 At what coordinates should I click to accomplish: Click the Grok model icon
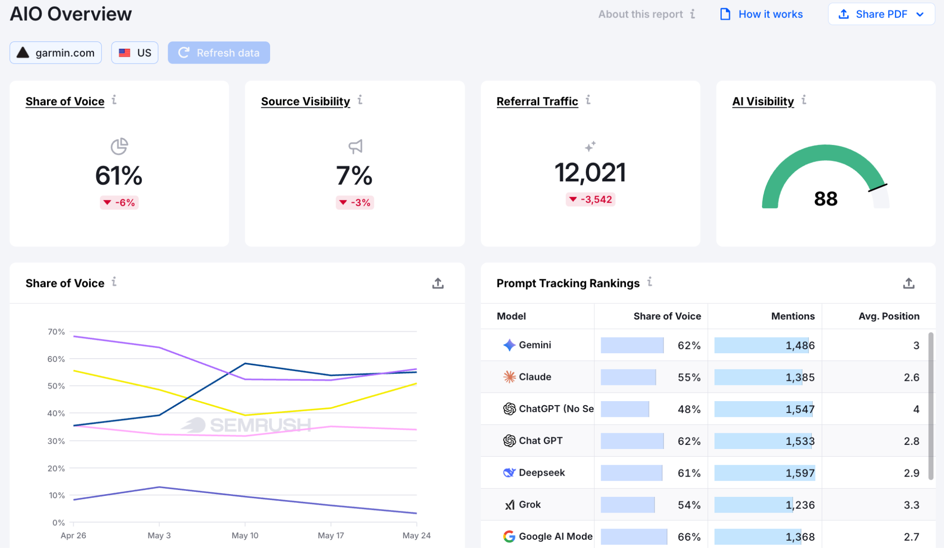[x=509, y=505]
